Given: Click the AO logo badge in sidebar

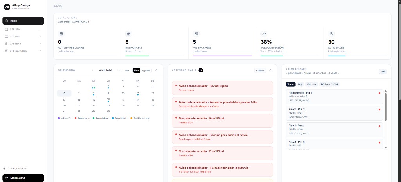Looking at the screenshot, I should tap(7, 7).
